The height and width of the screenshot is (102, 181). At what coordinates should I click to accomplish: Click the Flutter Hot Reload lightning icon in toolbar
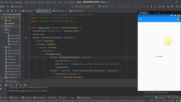(x=152, y=7)
